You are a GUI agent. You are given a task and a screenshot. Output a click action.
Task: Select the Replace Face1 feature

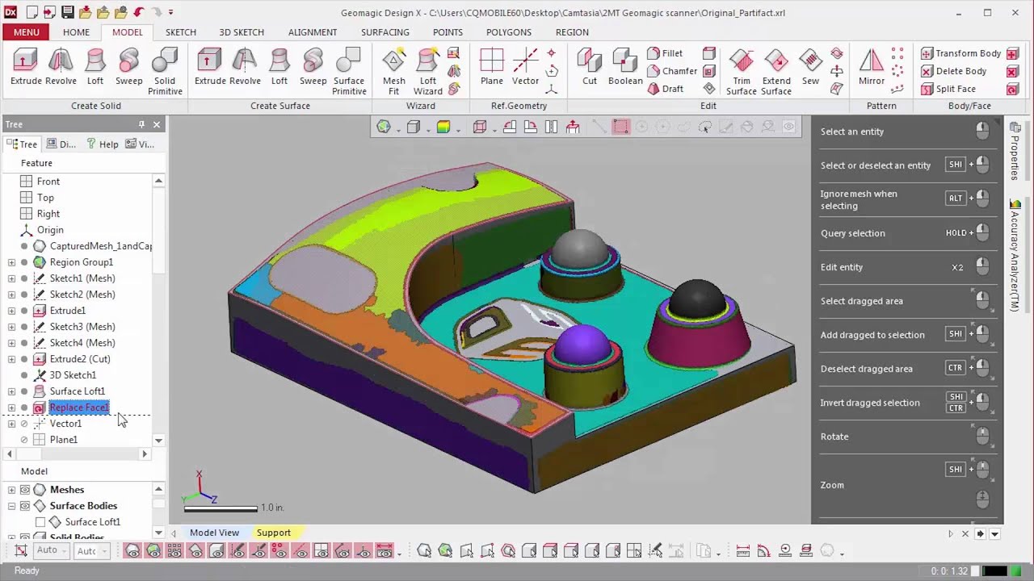pyautogui.click(x=78, y=408)
